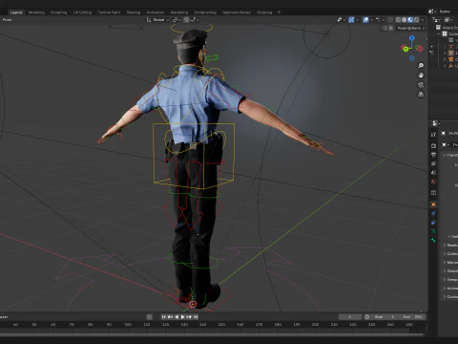Open the Modeling workspace tab
The image size is (458, 344).
click(x=36, y=12)
